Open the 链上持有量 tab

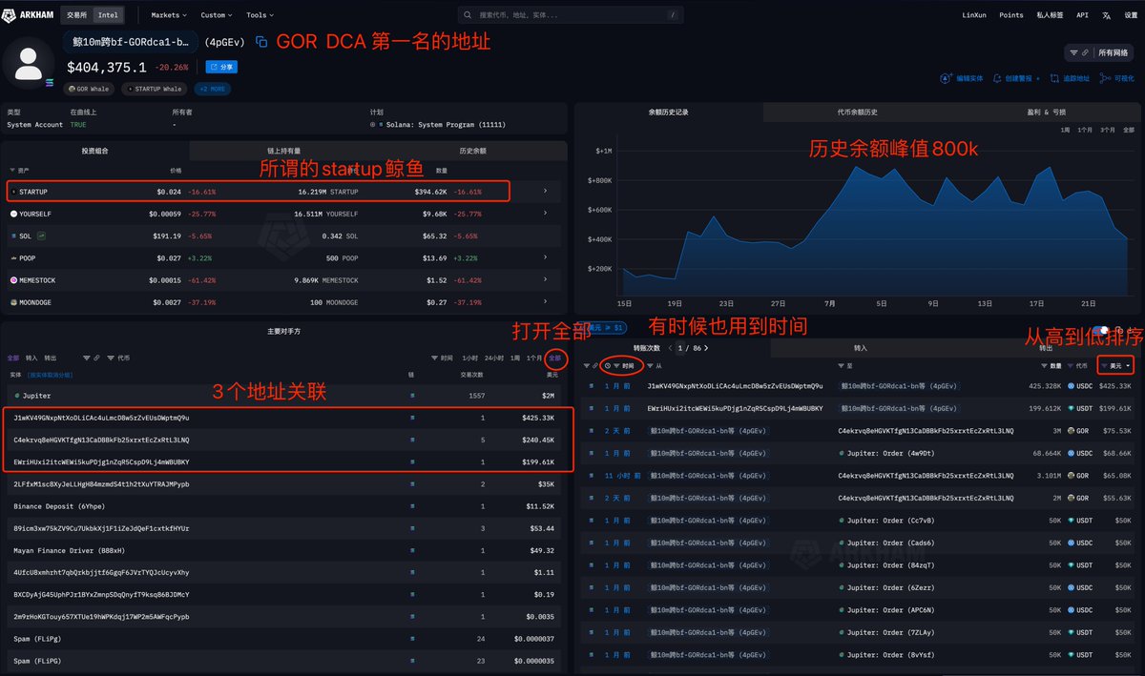pos(283,151)
